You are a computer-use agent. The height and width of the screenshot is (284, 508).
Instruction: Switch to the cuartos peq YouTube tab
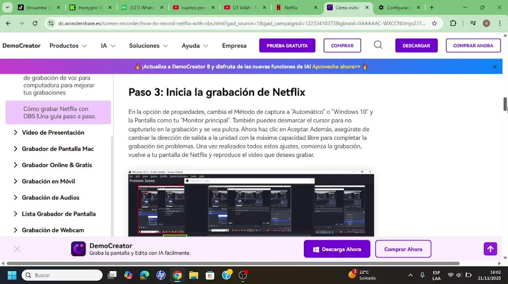coord(193,7)
